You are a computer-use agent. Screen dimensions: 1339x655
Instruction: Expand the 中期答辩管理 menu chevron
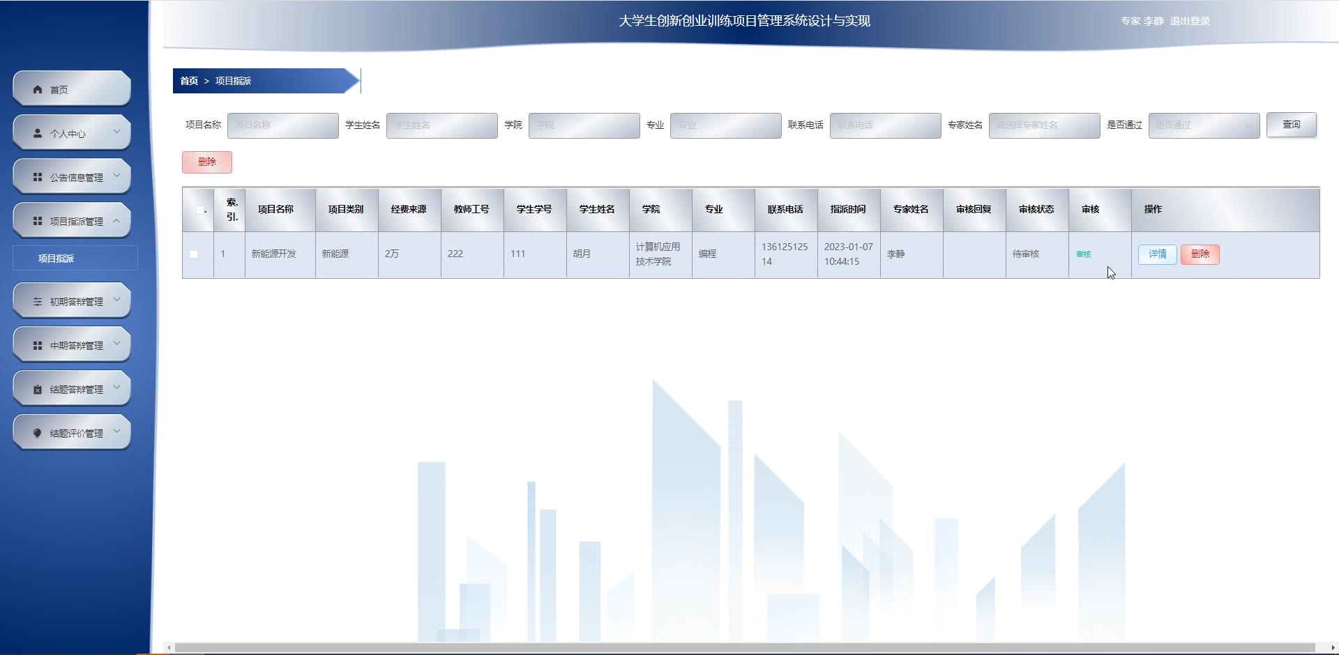click(x=116, y=343)
